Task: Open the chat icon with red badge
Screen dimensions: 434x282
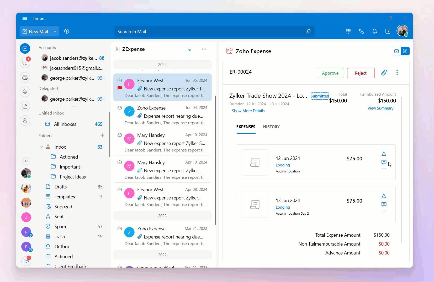Action: click(25, 63)
